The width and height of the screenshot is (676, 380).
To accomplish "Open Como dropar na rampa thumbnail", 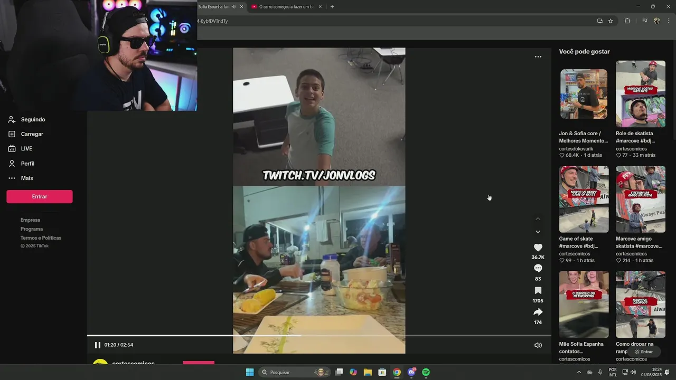I will point(641,304).
